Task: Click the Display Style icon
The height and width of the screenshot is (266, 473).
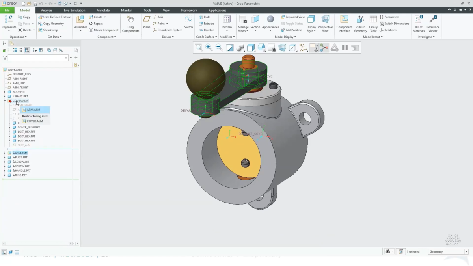Action: click(311, 19)
